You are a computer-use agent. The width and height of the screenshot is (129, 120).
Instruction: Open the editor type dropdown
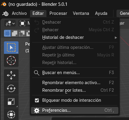coord(10,23)
